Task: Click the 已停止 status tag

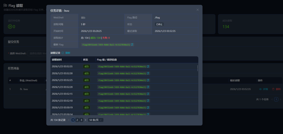Action: click(159, 24)
